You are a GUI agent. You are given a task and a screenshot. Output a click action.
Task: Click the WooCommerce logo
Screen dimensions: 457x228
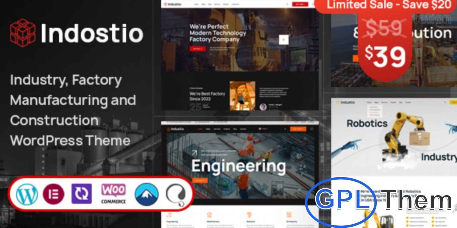113,194
